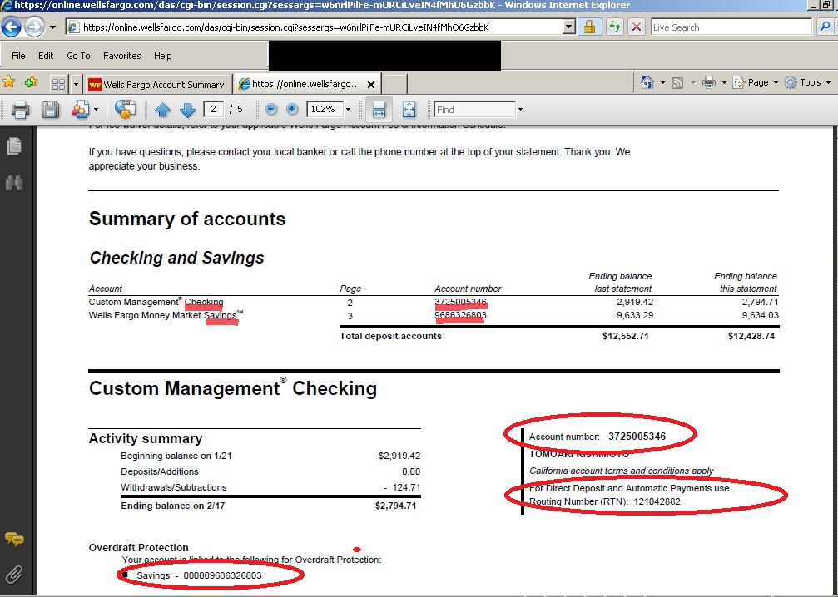Click the "Total deposit accounts" label
The width and height of the screenshot is (838, 597).
click(x=390, y=336)
